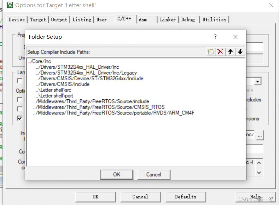Open the Debug tab
This screenshot has width=279, height=205.
pos(188,19)
